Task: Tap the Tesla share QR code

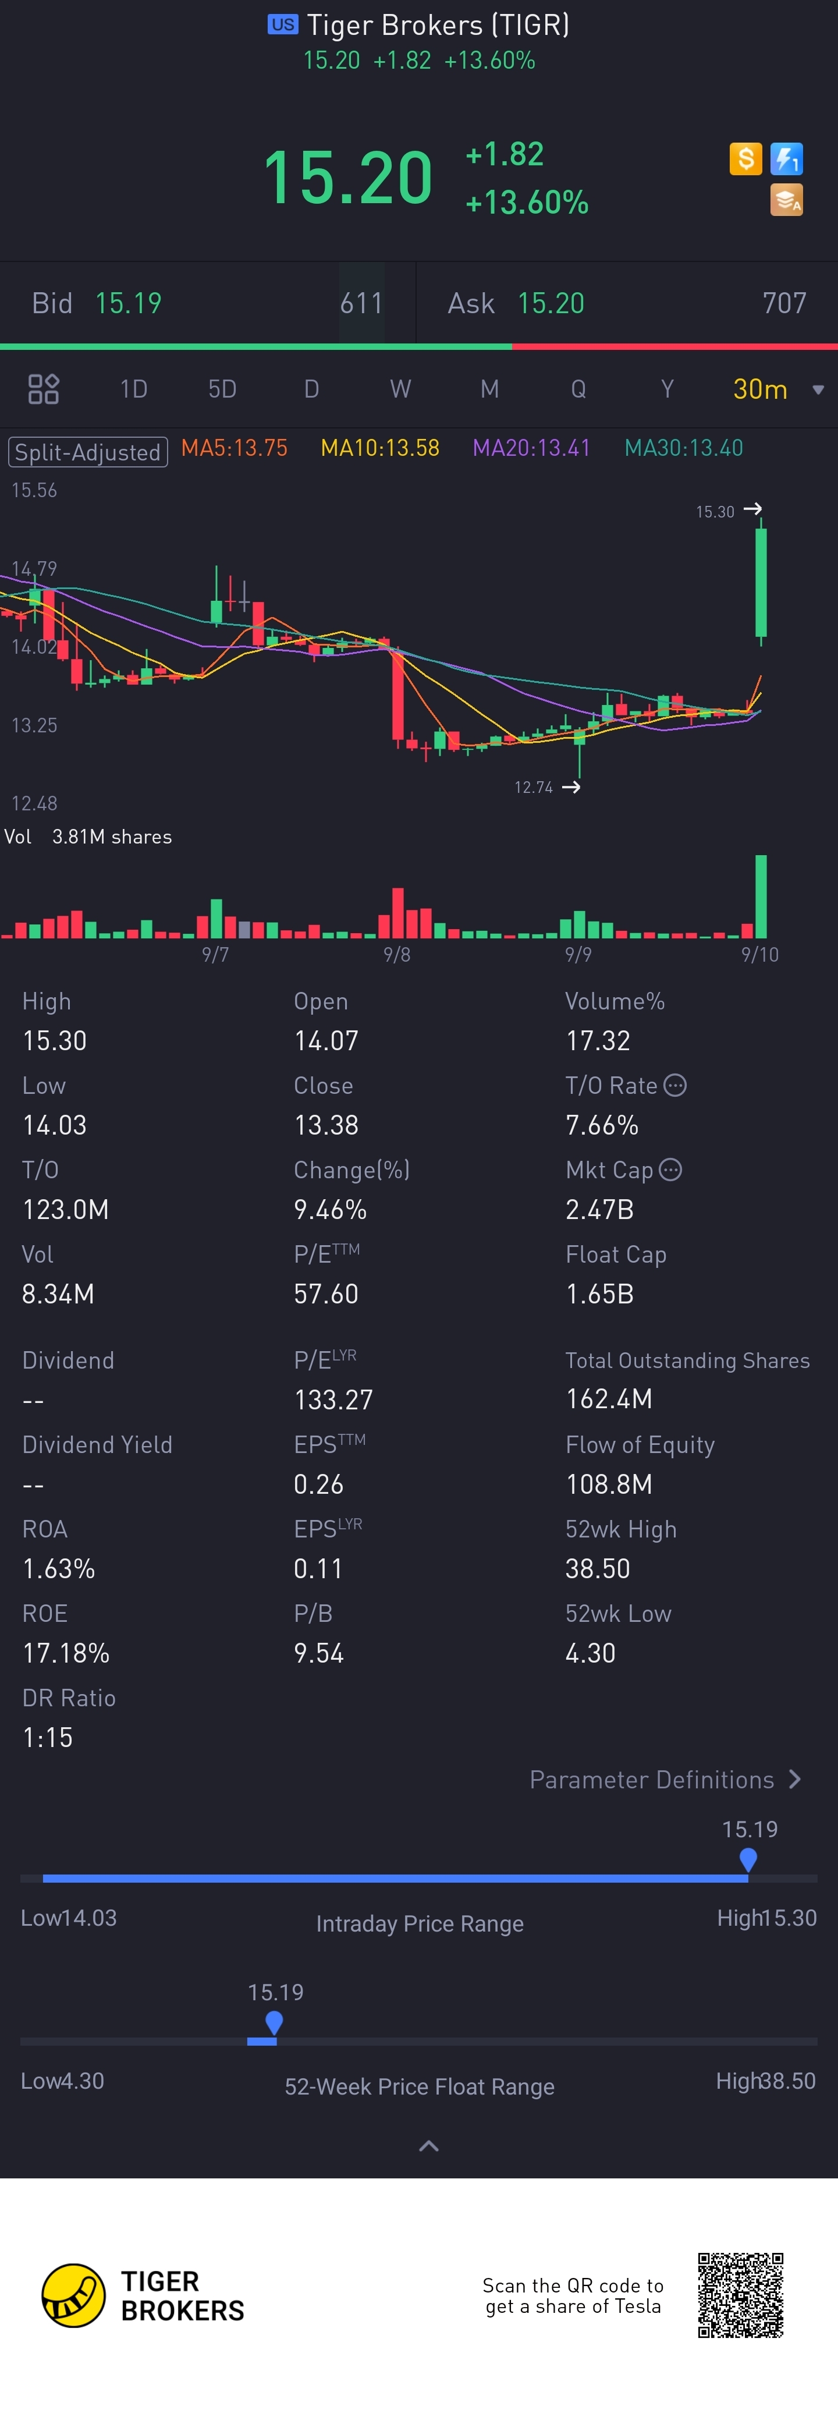Action: [x=740, y=2295]
